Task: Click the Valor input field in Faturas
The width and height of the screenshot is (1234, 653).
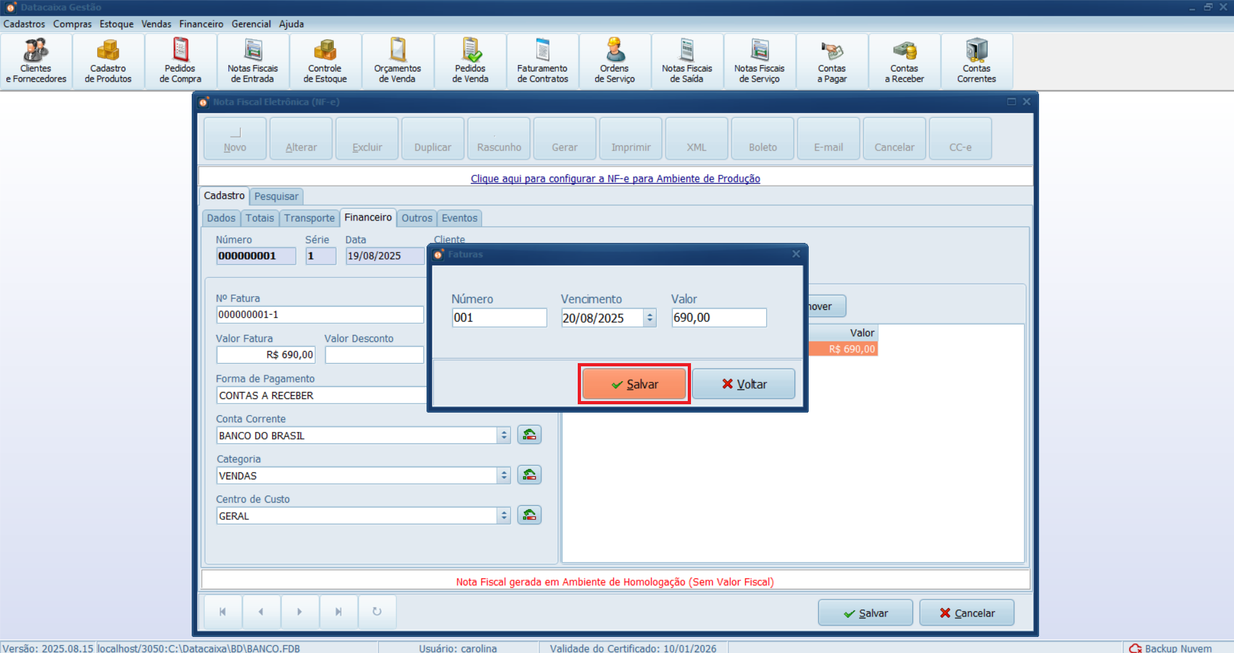Action: (x=719, y=318)
